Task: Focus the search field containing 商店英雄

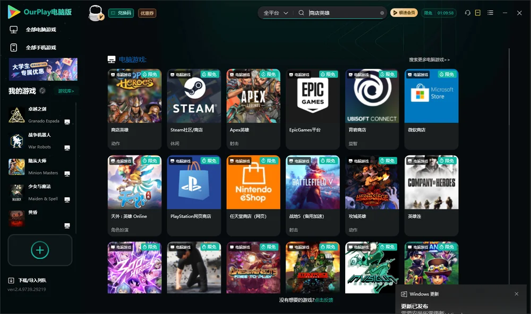Action: 342,13
